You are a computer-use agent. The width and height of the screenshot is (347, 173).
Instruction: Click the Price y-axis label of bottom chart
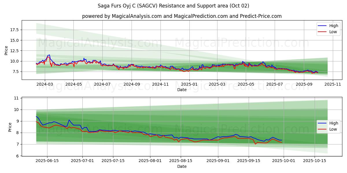tap(10, 127)
